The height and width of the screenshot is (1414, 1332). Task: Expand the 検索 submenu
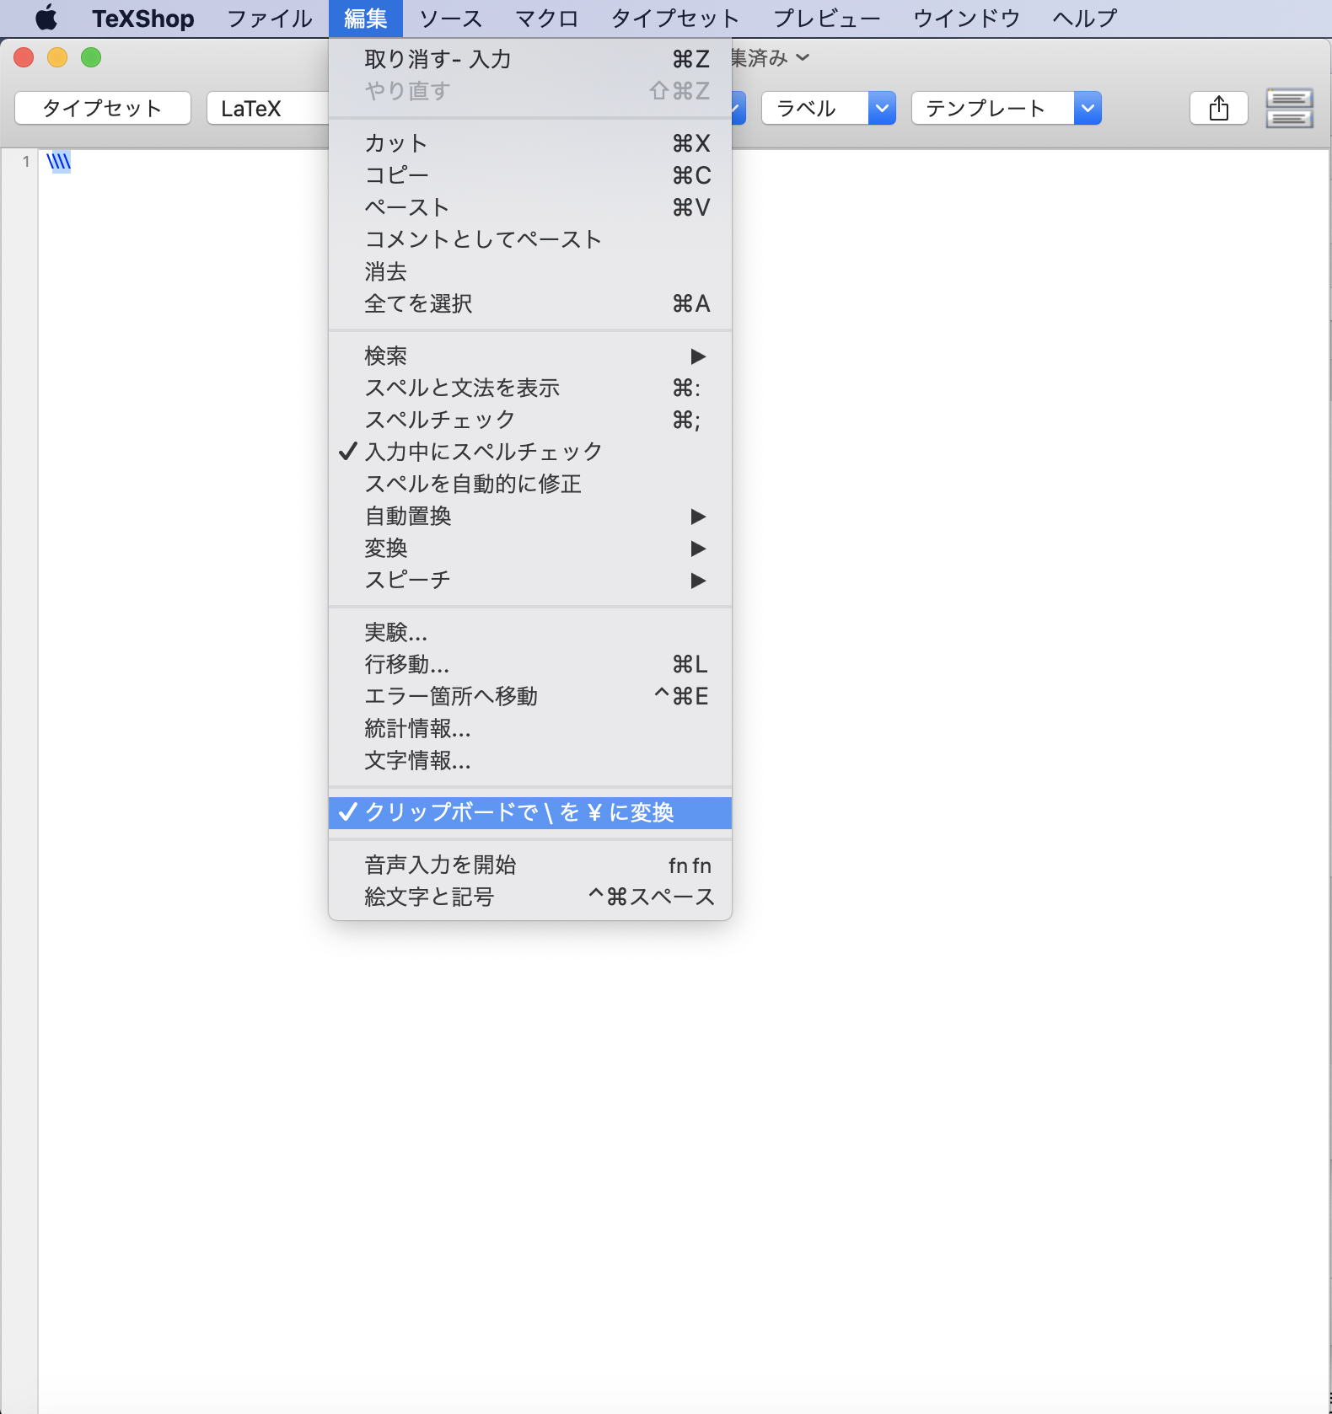(530, 356)
